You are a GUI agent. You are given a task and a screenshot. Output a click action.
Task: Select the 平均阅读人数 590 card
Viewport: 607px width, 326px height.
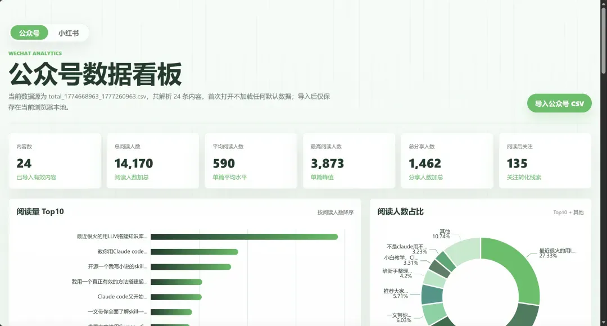pyautogui.click(x=251, y=161)
